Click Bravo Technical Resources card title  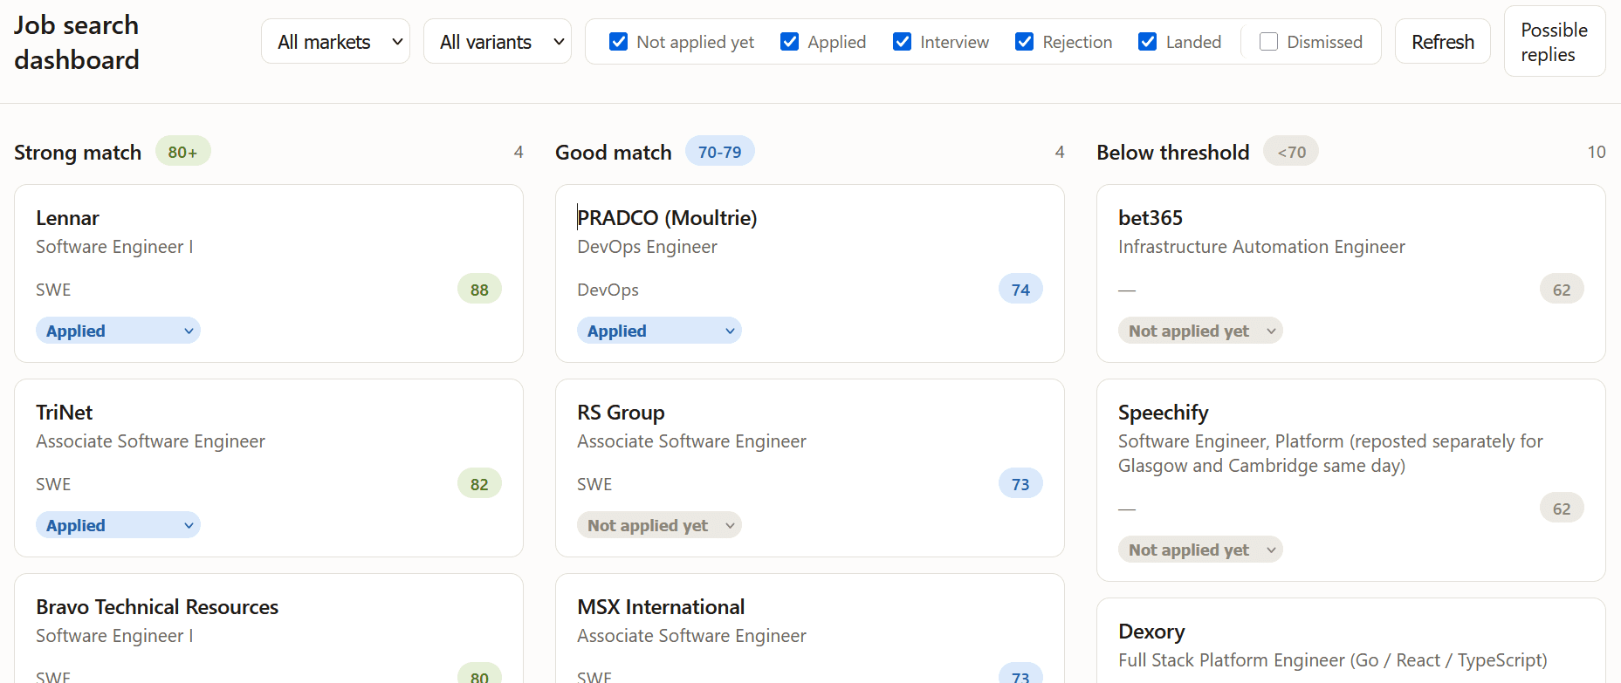pyautogui.click(x=157, y=607)
